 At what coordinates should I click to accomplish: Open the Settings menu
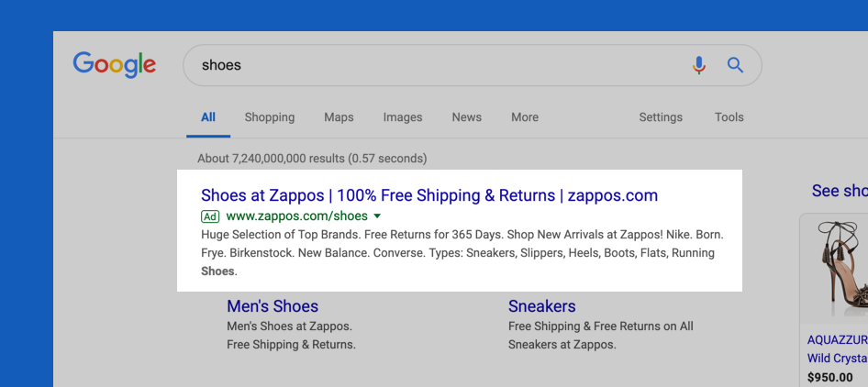click(x=661, y=117)
